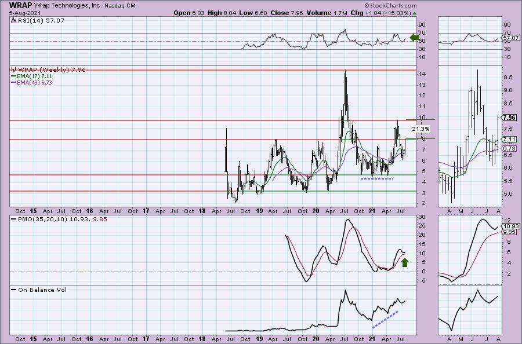Click the green up-triangle change indicator
522x344 pixels.
tap(415, 13)
